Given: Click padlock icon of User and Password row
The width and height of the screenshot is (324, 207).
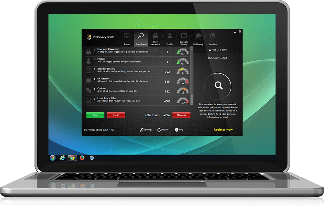Looking at the screenshot, I should coord(88,51).
